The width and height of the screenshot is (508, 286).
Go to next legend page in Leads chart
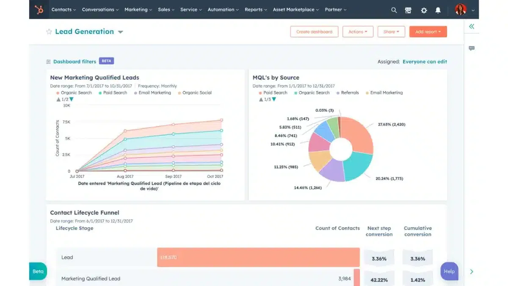coord(71,99)
